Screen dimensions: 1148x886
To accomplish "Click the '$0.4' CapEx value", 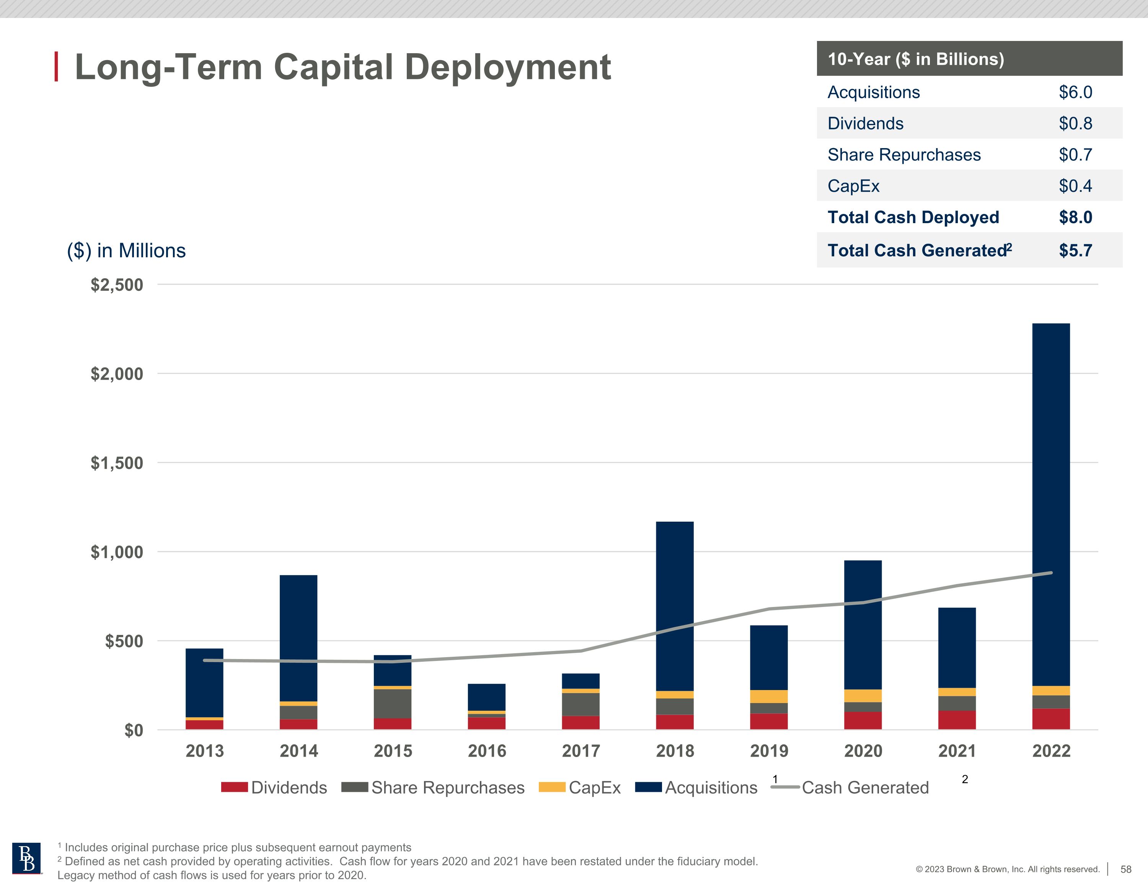I will pos(1075,186).
